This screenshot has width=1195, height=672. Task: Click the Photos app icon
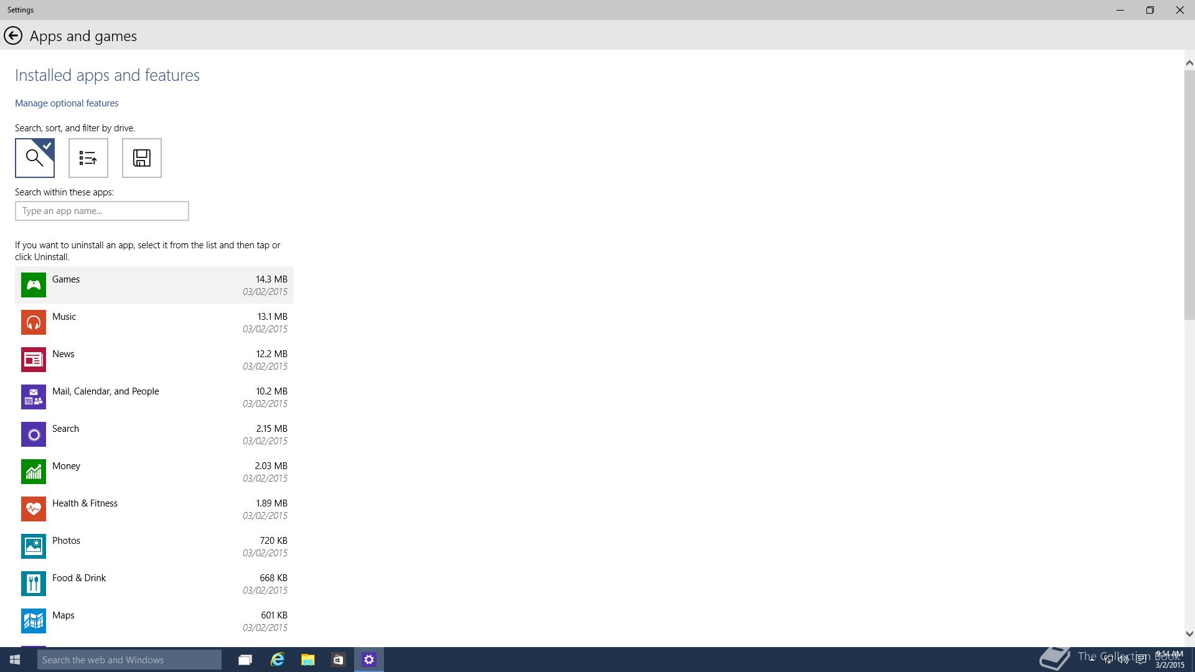pos(34,546)
